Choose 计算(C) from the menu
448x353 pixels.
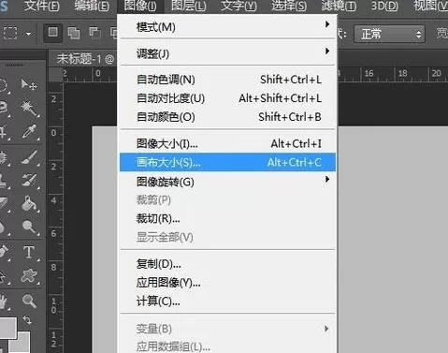click(227, 302)
